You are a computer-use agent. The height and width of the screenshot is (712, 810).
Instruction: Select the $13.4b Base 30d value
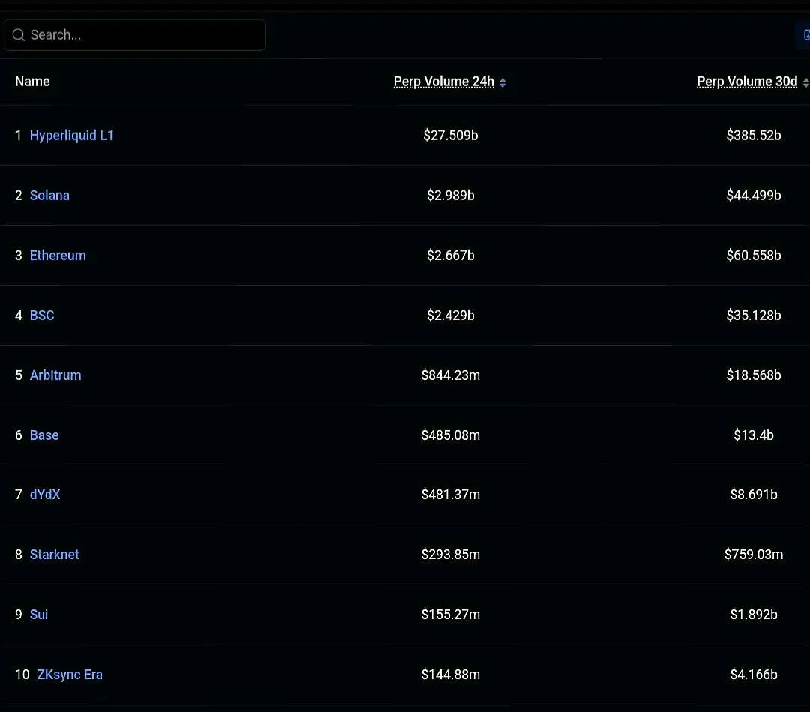754,435
